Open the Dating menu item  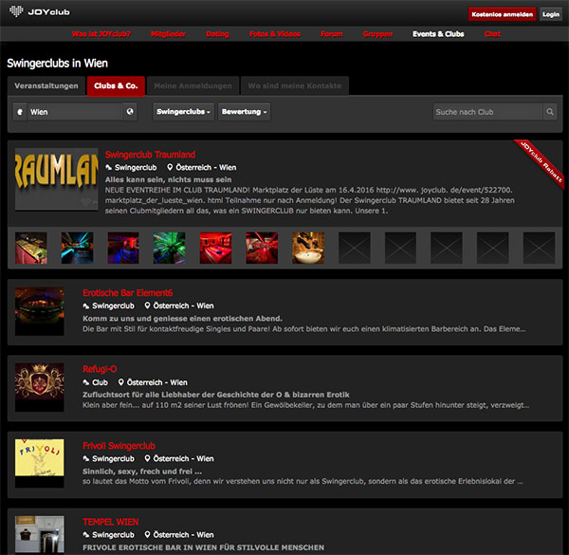(x=217, y=34)
